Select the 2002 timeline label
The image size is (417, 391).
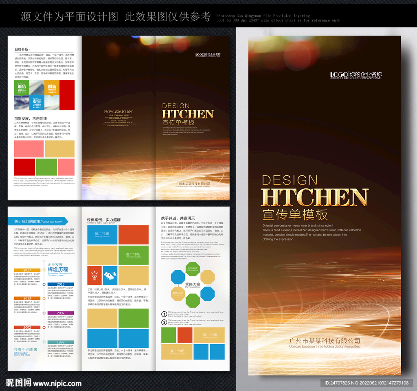pyautogui.click(x=27, y=328)
